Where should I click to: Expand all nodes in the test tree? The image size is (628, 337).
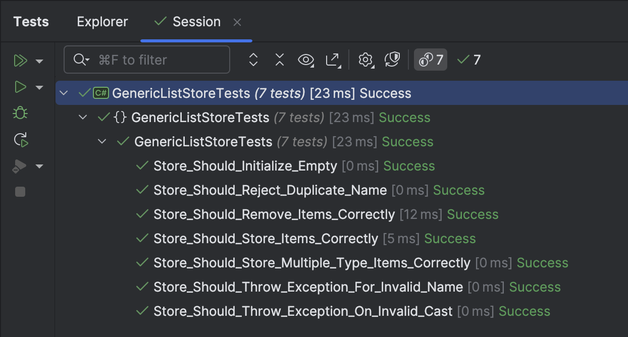click(x=253, y=60)
